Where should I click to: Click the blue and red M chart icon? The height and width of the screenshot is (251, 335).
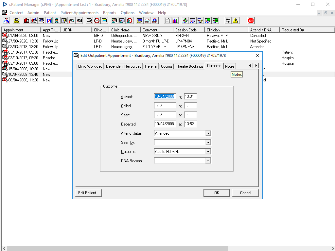pos(49,21)
